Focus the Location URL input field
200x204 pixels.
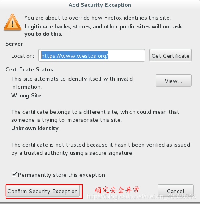92,55
